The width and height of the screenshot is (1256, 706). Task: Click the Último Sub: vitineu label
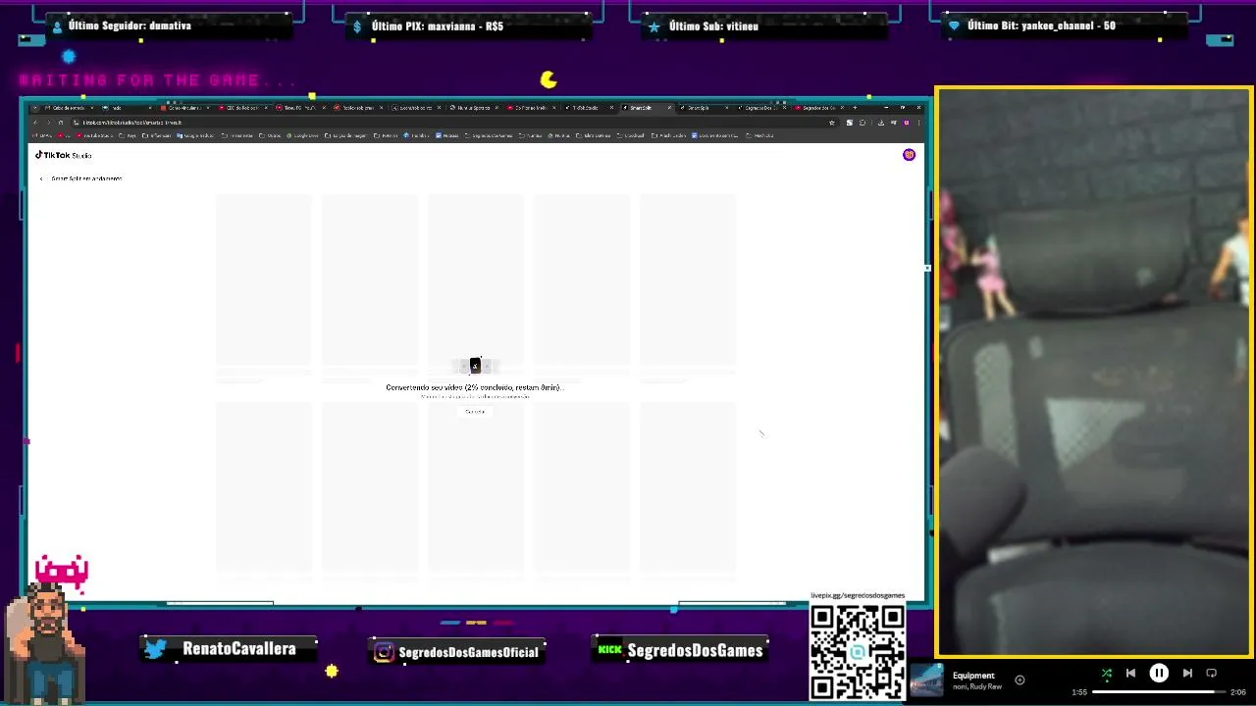(713, 26)
